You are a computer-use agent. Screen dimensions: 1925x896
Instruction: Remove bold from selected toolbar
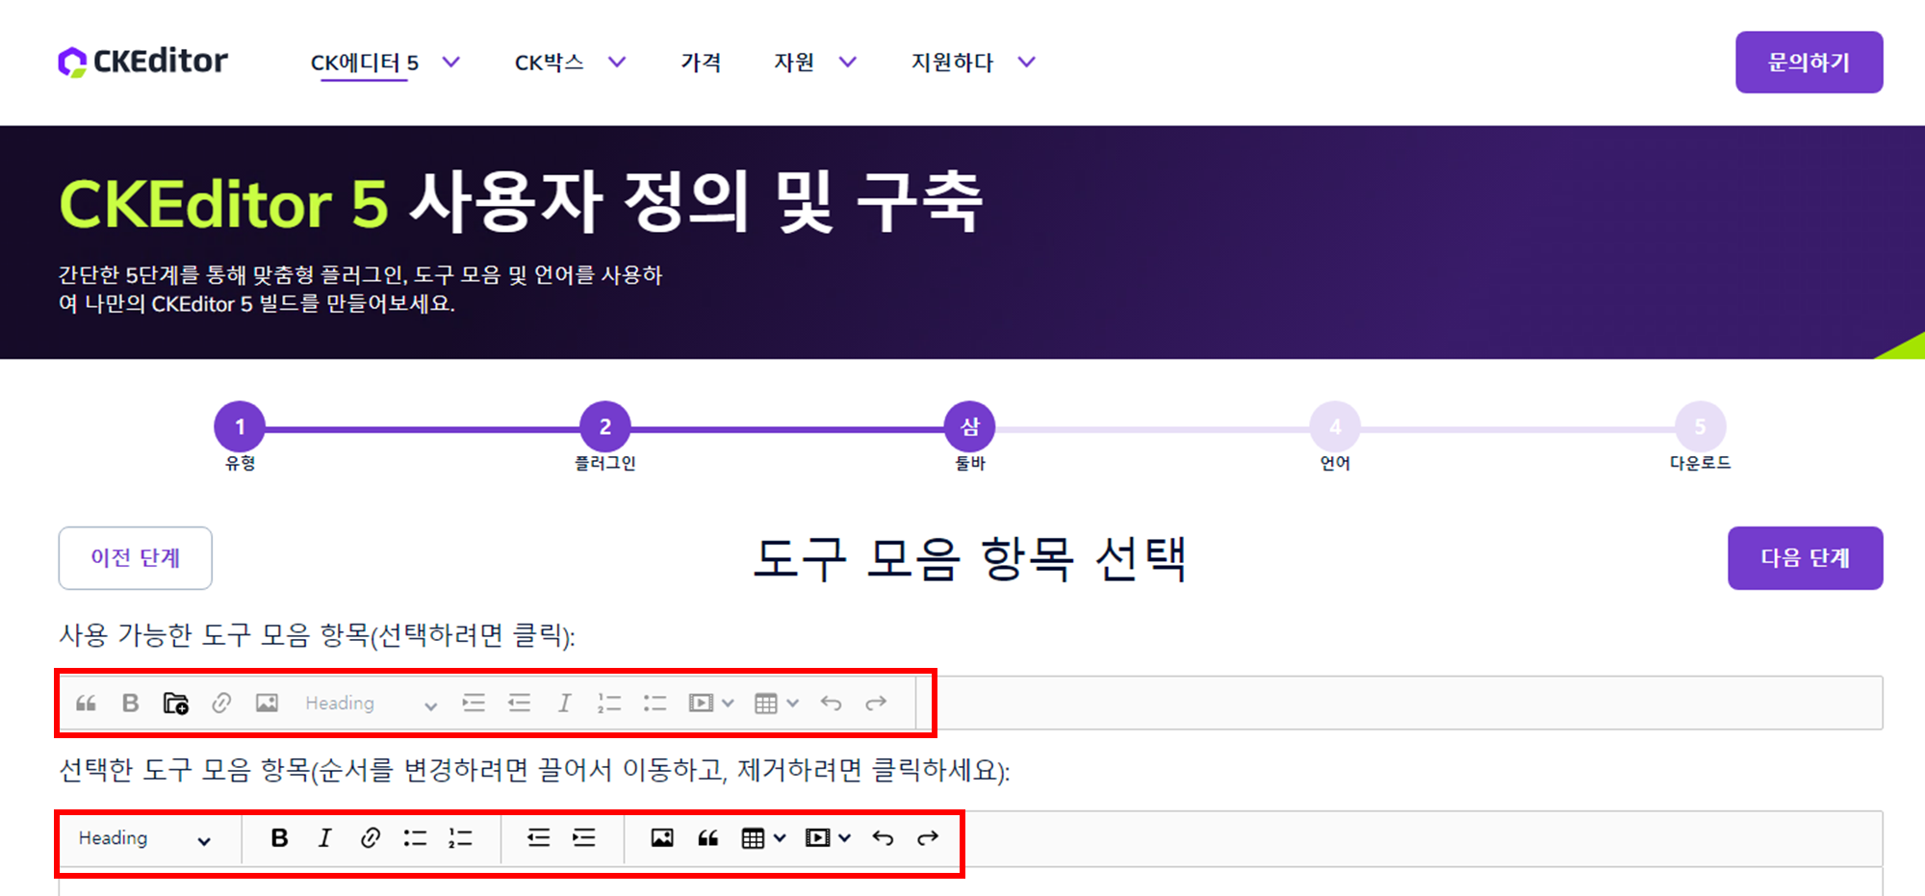click(x=279, y=838)
